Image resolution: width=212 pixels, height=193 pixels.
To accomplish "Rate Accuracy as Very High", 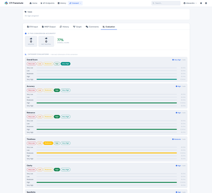I will coord(65,90).
